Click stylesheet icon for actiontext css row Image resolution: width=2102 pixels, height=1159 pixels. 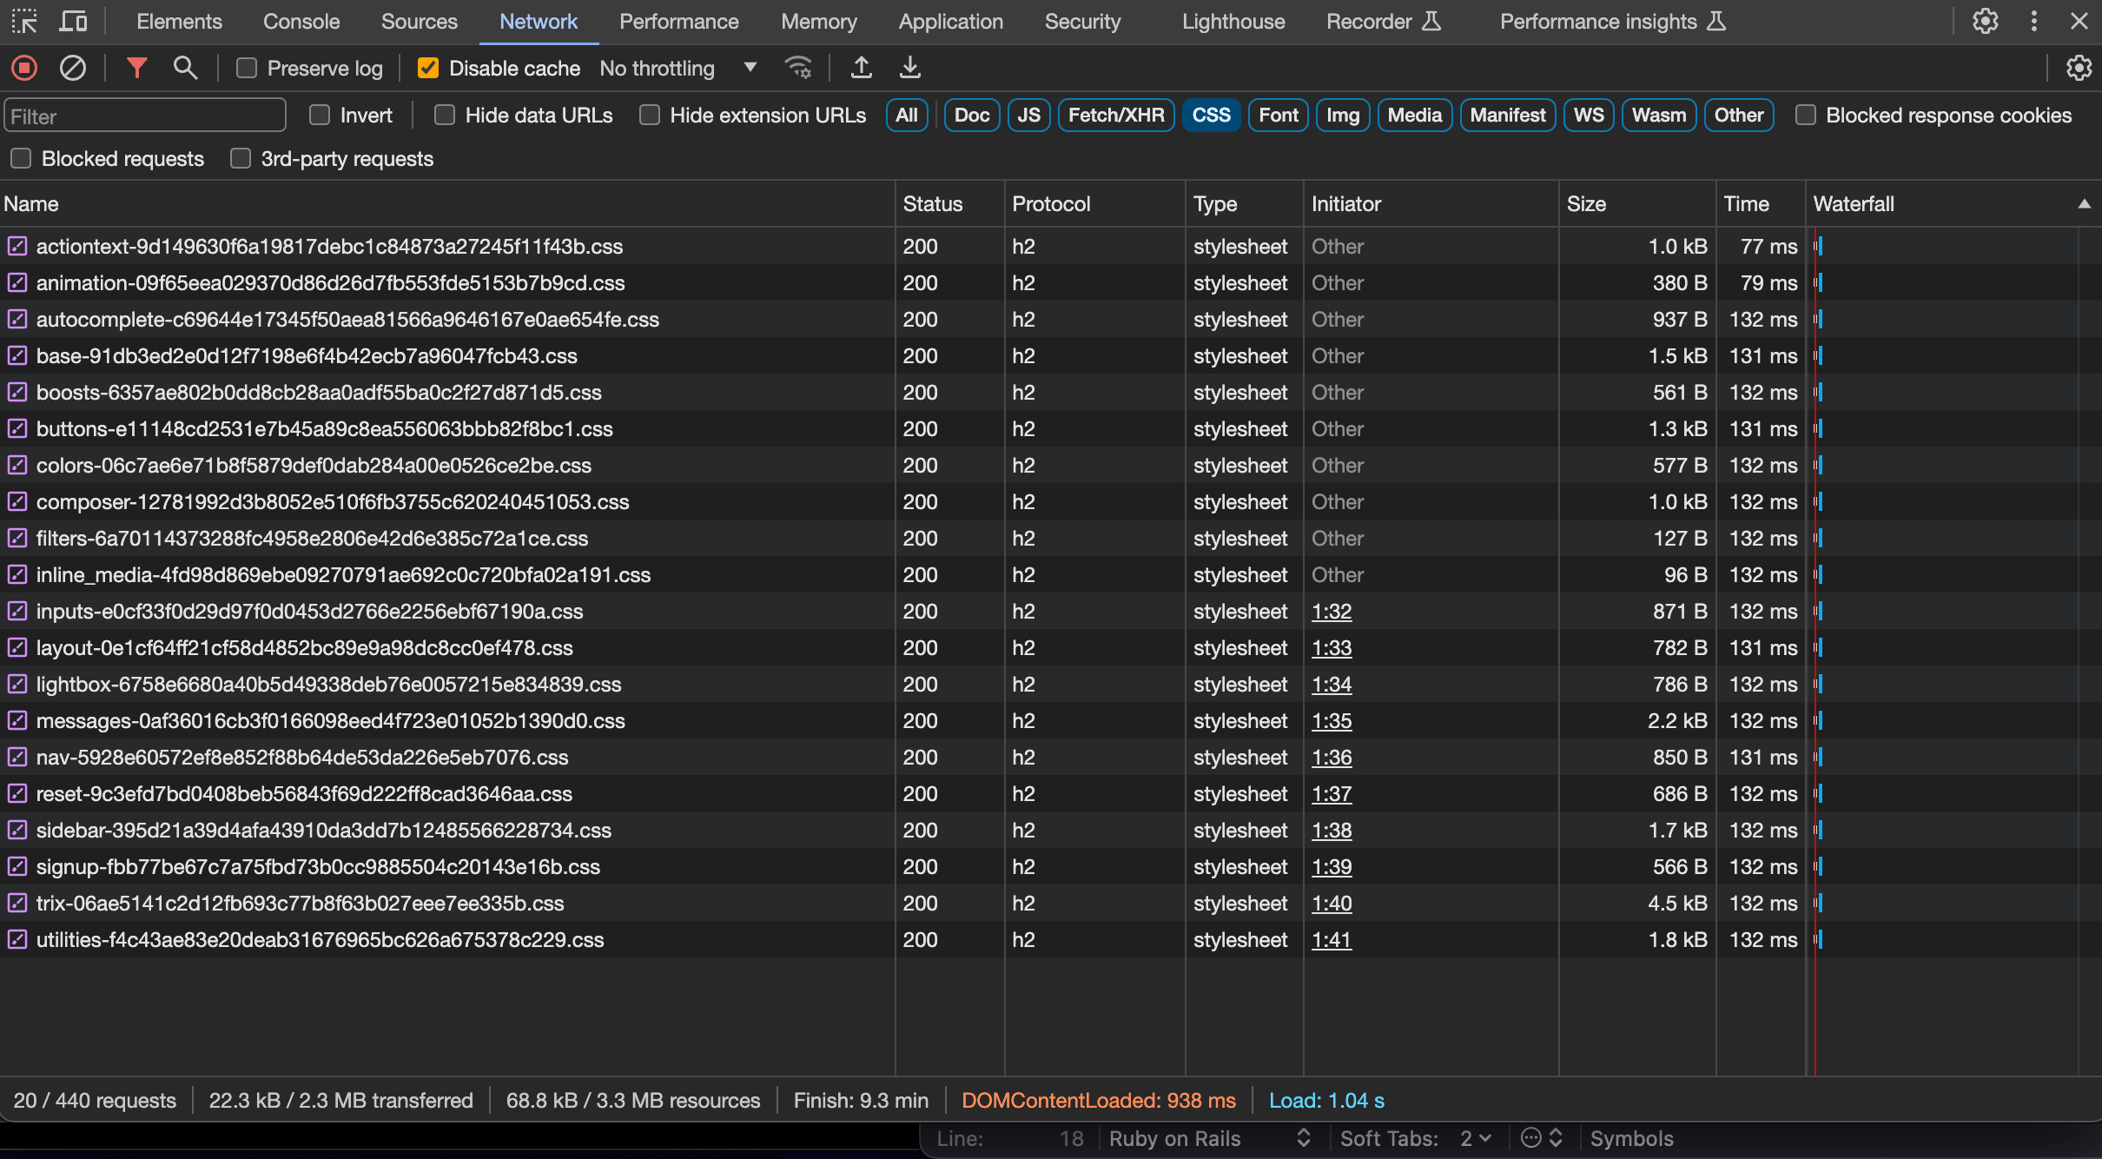tap(17, 246)
